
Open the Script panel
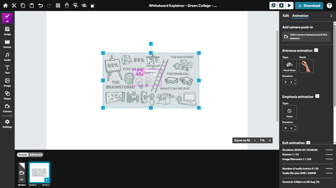click(8, 31)
